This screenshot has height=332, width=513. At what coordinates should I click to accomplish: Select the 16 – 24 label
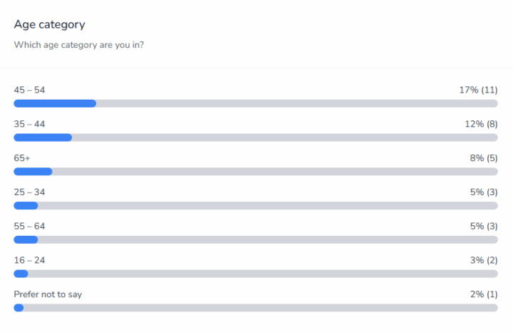pos(29,260)
